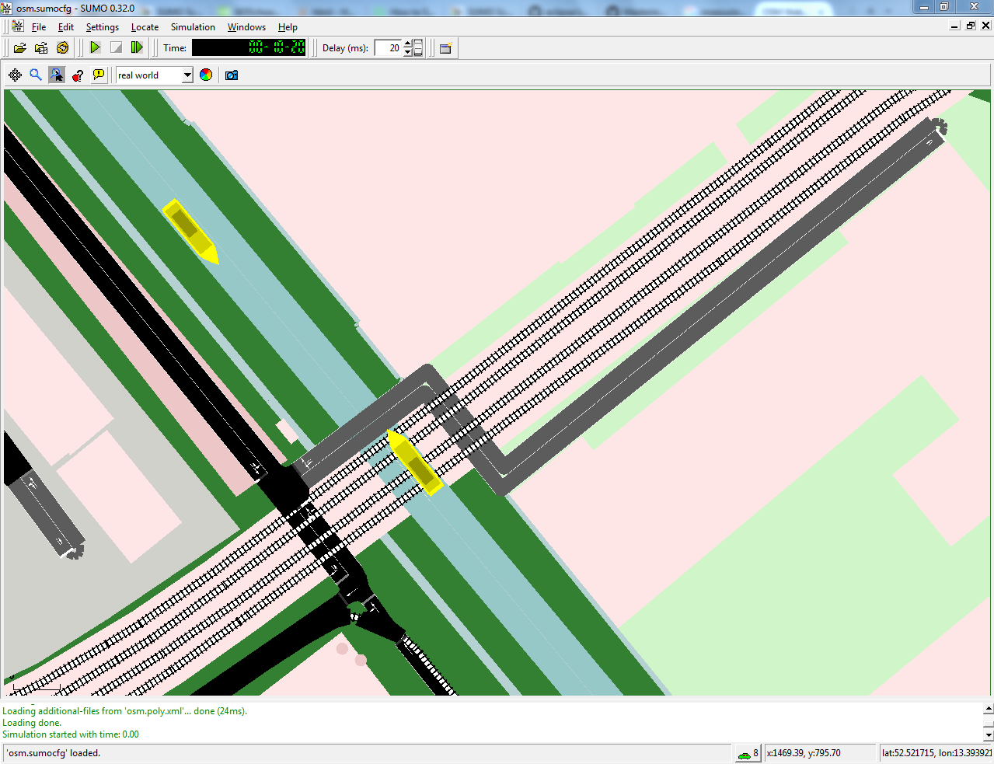The width and height of the screenshot is (994, 764).
Task: Click the 'Loading done.' log message
Action: [32, 723]
